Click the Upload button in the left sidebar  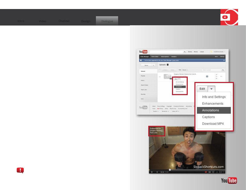pyautogui.click(x=146, y=65)
